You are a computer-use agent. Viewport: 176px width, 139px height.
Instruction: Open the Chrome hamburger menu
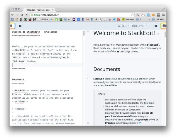tap(163, 15)
